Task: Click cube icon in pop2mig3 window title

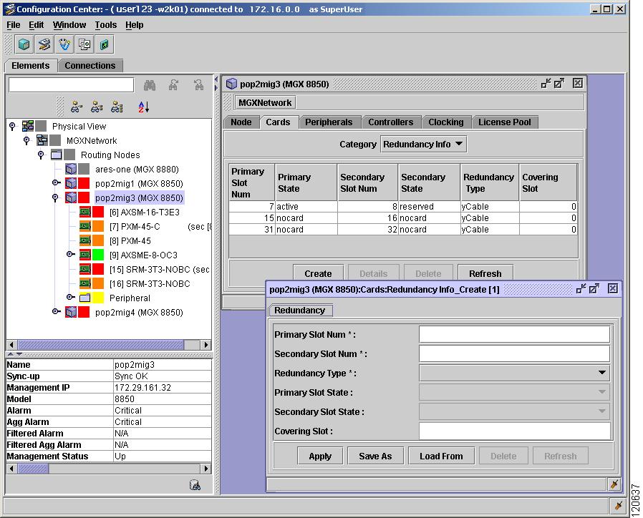Action: [x=232, y=84]
